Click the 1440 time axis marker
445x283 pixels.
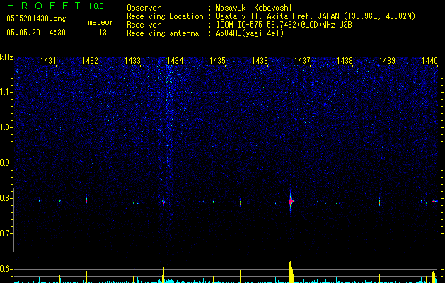(x=429, y=61)
